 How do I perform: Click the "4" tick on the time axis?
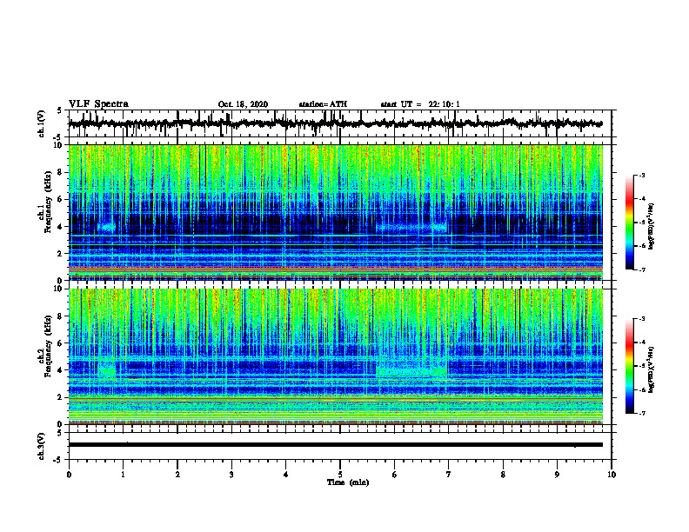[x=286, y=475]
